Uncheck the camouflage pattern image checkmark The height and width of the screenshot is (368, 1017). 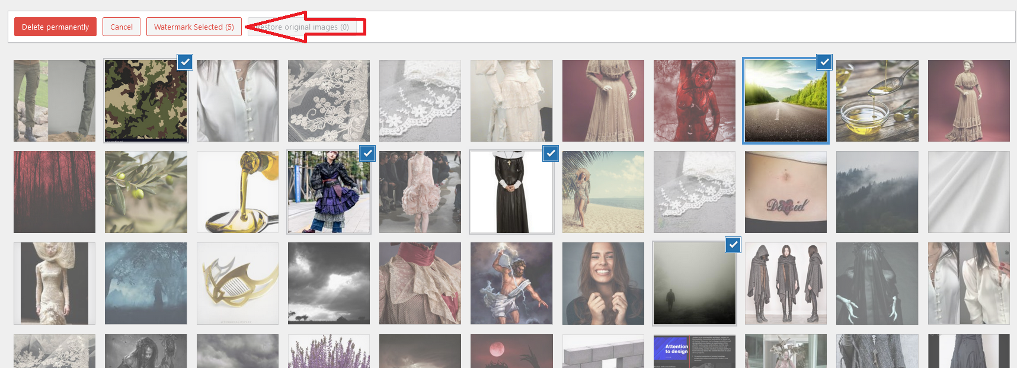coord(185,62)
